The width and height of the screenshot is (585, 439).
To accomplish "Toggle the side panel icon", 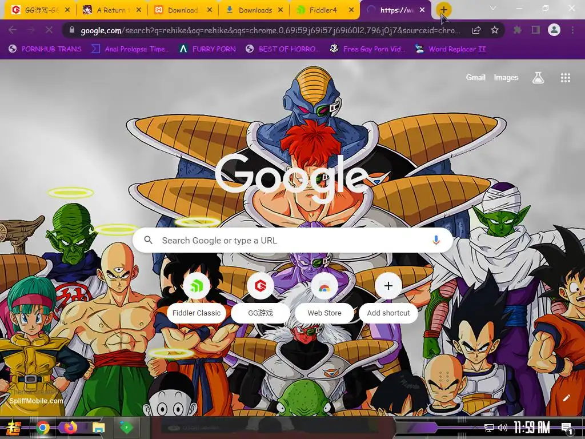I will tap(536, 30).
